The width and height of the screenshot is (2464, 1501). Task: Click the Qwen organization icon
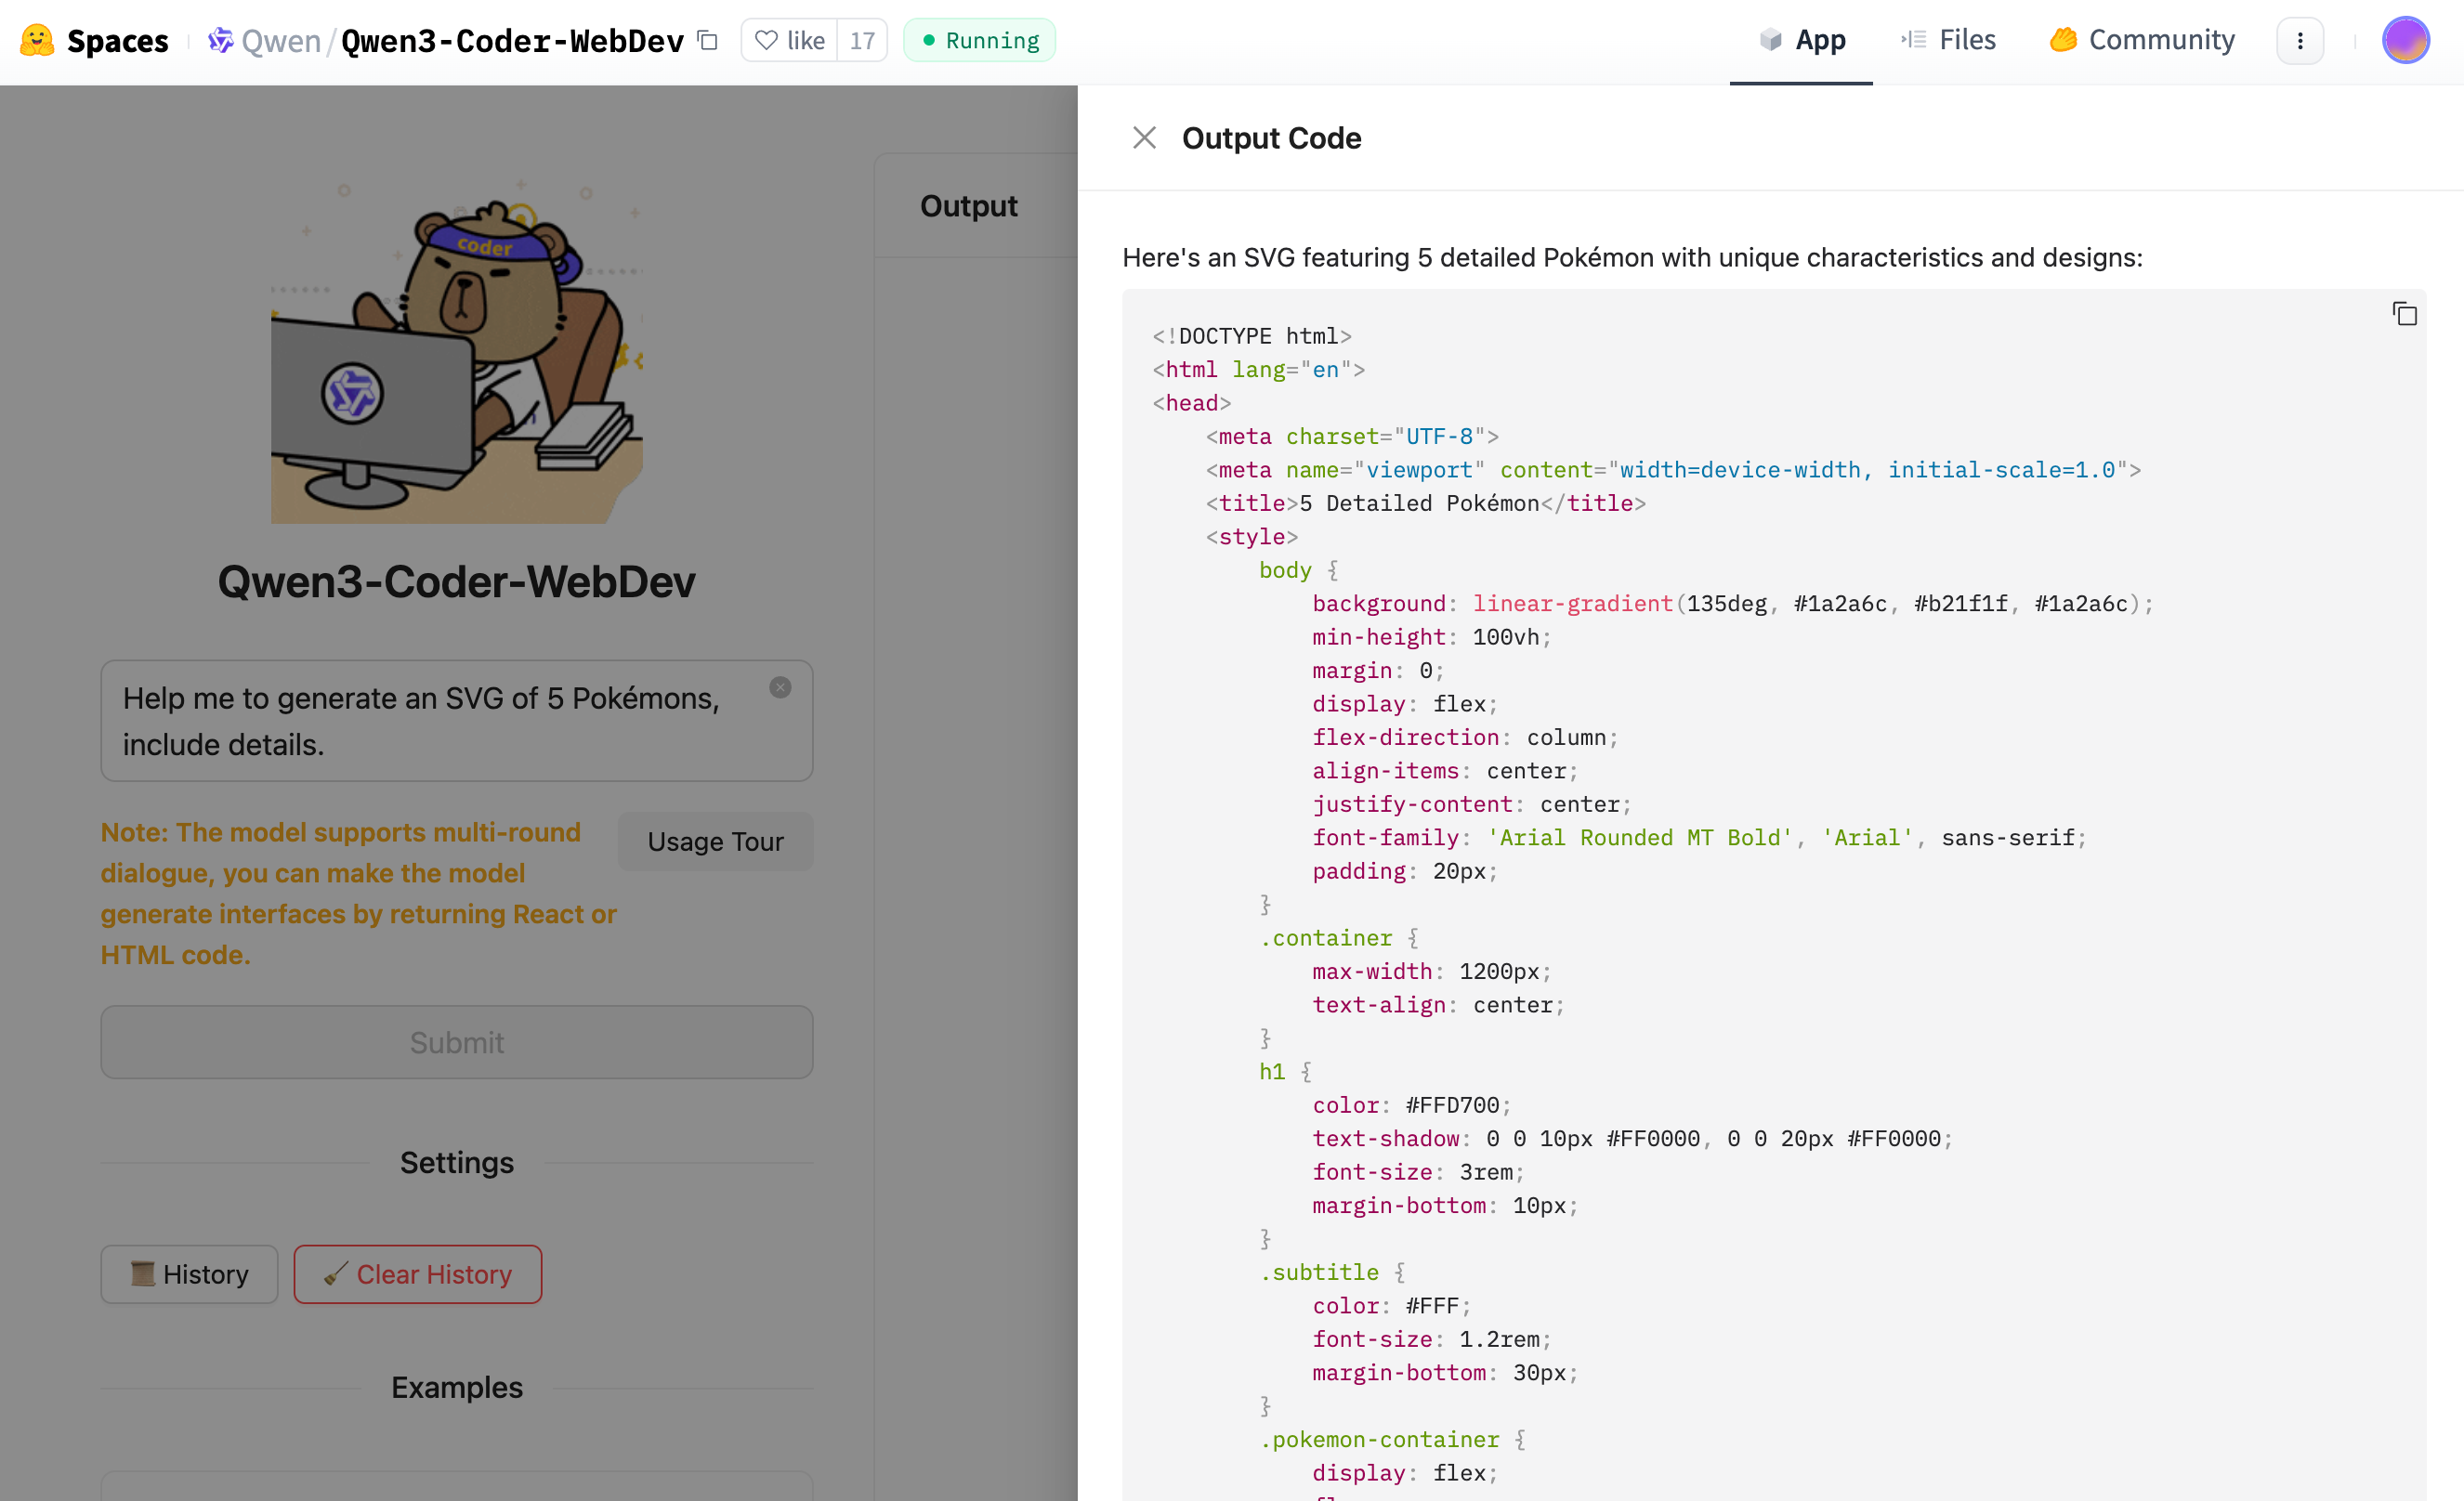(x=220, y=40)
